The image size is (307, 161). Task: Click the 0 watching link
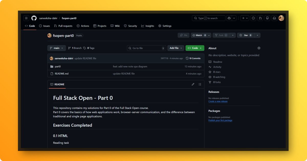coord(217,77)
